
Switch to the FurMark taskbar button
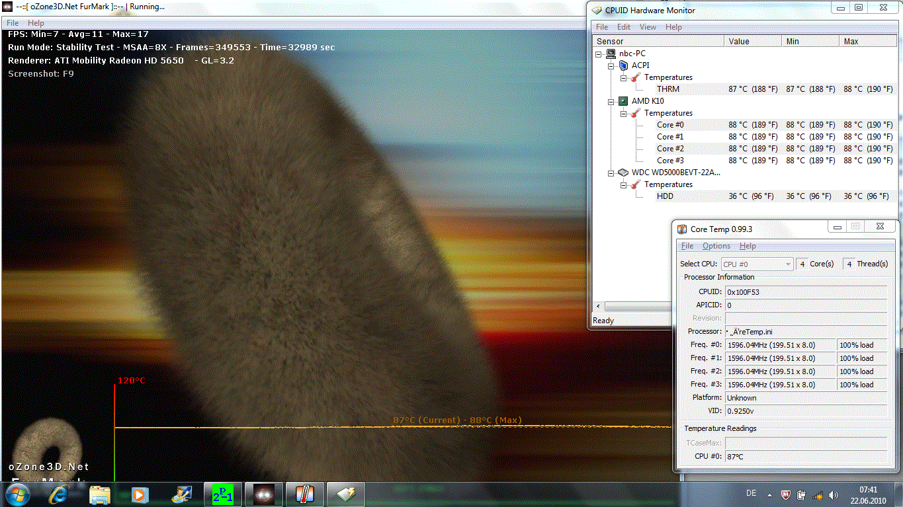[x=264, y=494]
